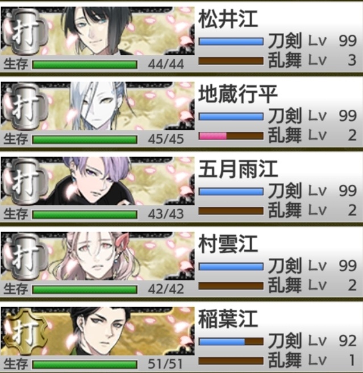Select 五月雨江's portrait
Image resolution: width=363 pixels, height=373 pixels.
click(x=98, y=181)
